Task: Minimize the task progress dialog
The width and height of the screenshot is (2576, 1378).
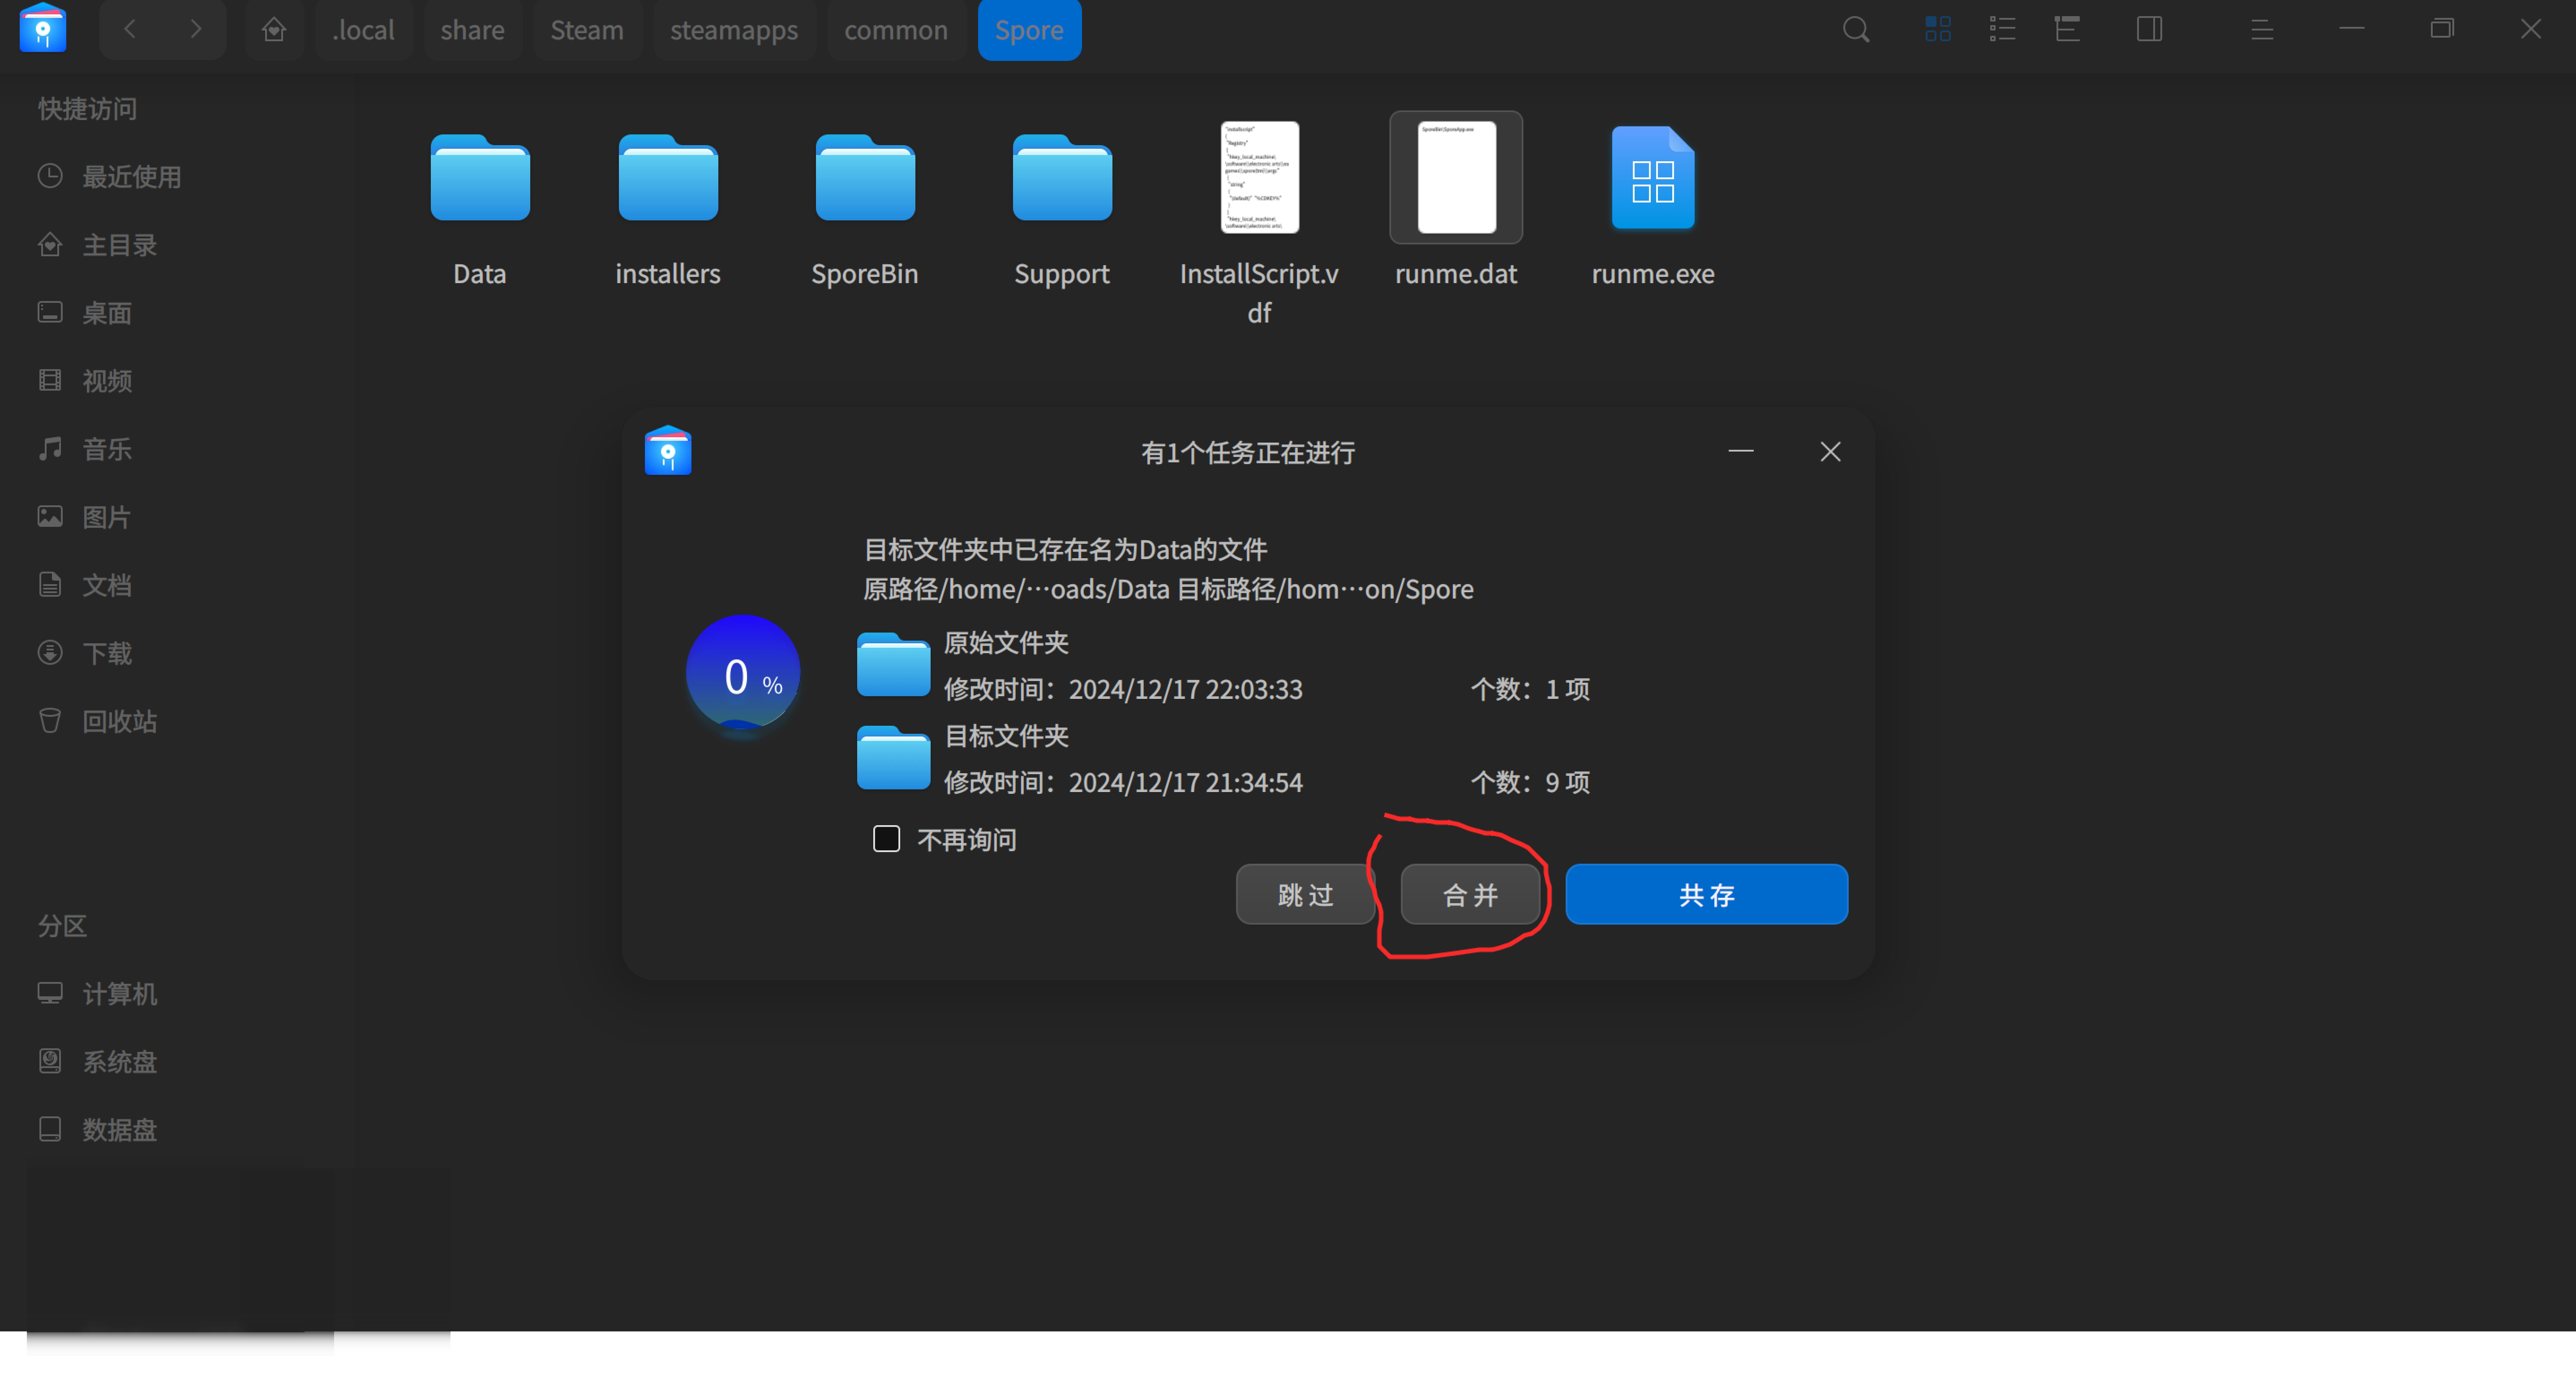Action: click(1741, 452)
